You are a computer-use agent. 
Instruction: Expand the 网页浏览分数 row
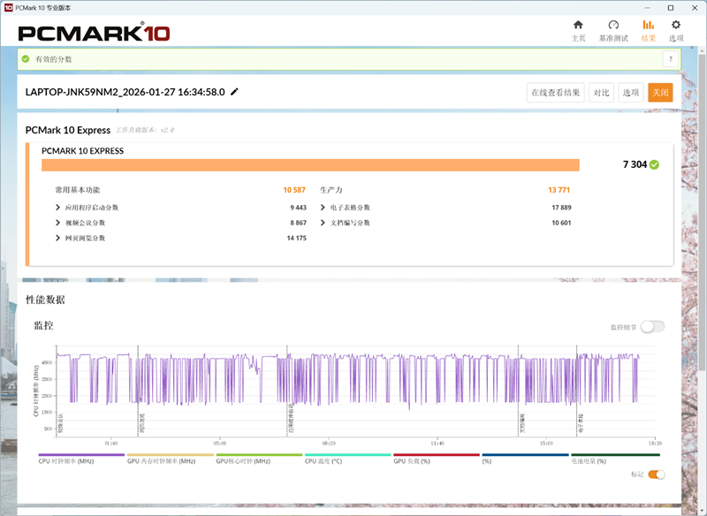tap(58, 238)
